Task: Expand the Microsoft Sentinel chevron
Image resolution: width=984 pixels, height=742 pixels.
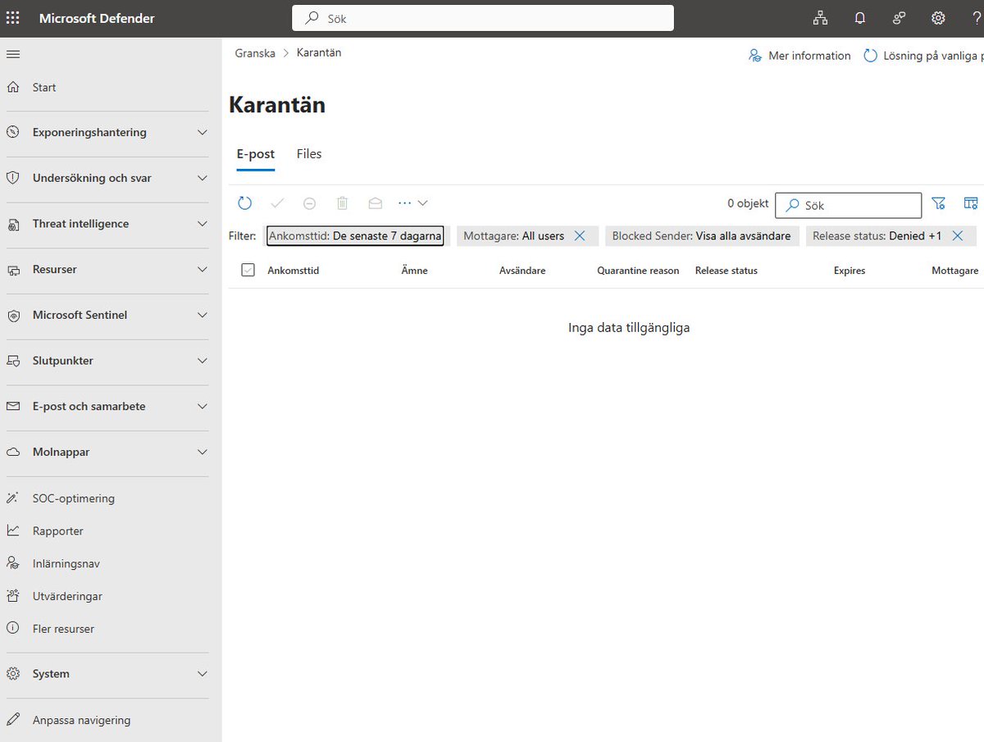Action: [203, 315]
